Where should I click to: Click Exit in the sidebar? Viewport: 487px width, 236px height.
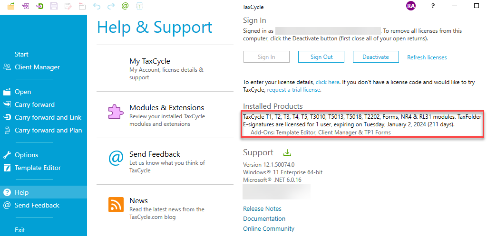pyautogui.click(x=20, y=230)
